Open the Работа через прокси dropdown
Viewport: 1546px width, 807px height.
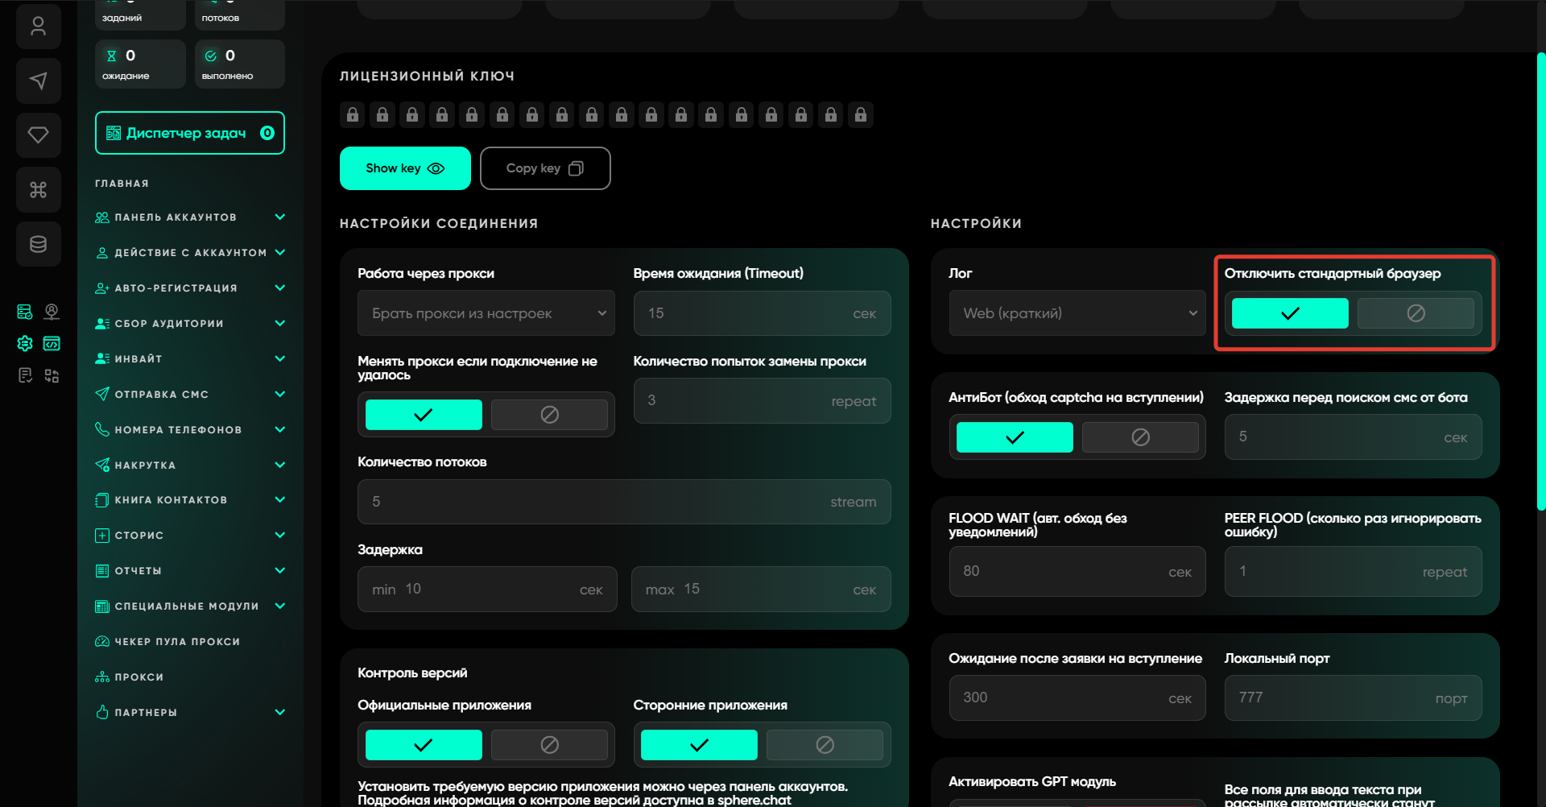[x=486, y=313]
